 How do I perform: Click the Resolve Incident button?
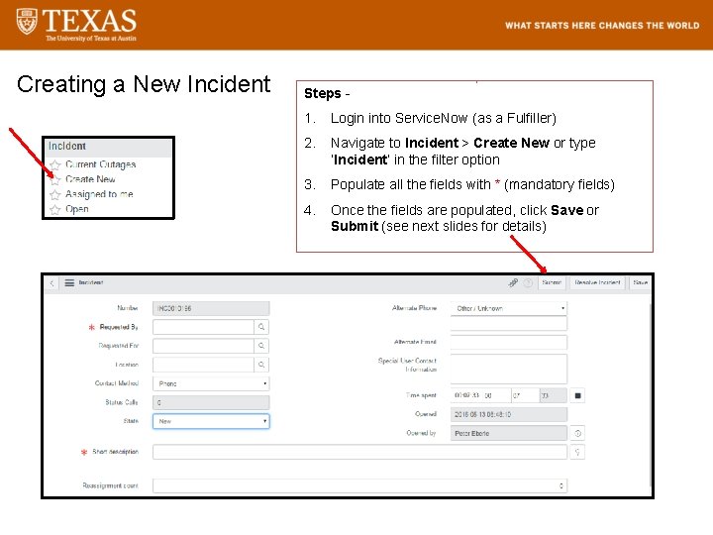[x=597, y=283]
